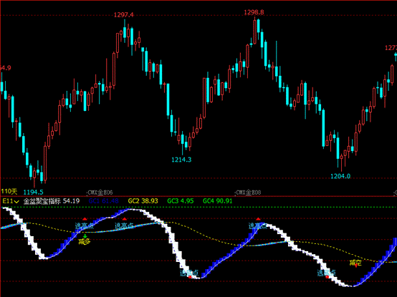Click the red arrow at 减空 signal

point(356,266)
